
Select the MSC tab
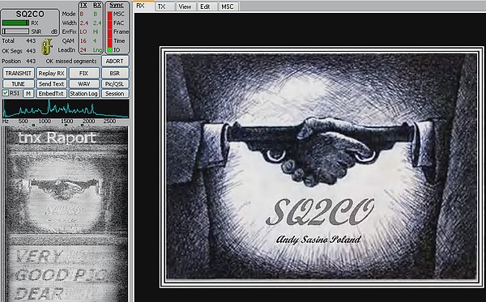(228, 6)
